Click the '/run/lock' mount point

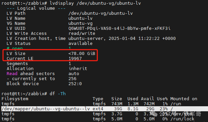(182, 119)
